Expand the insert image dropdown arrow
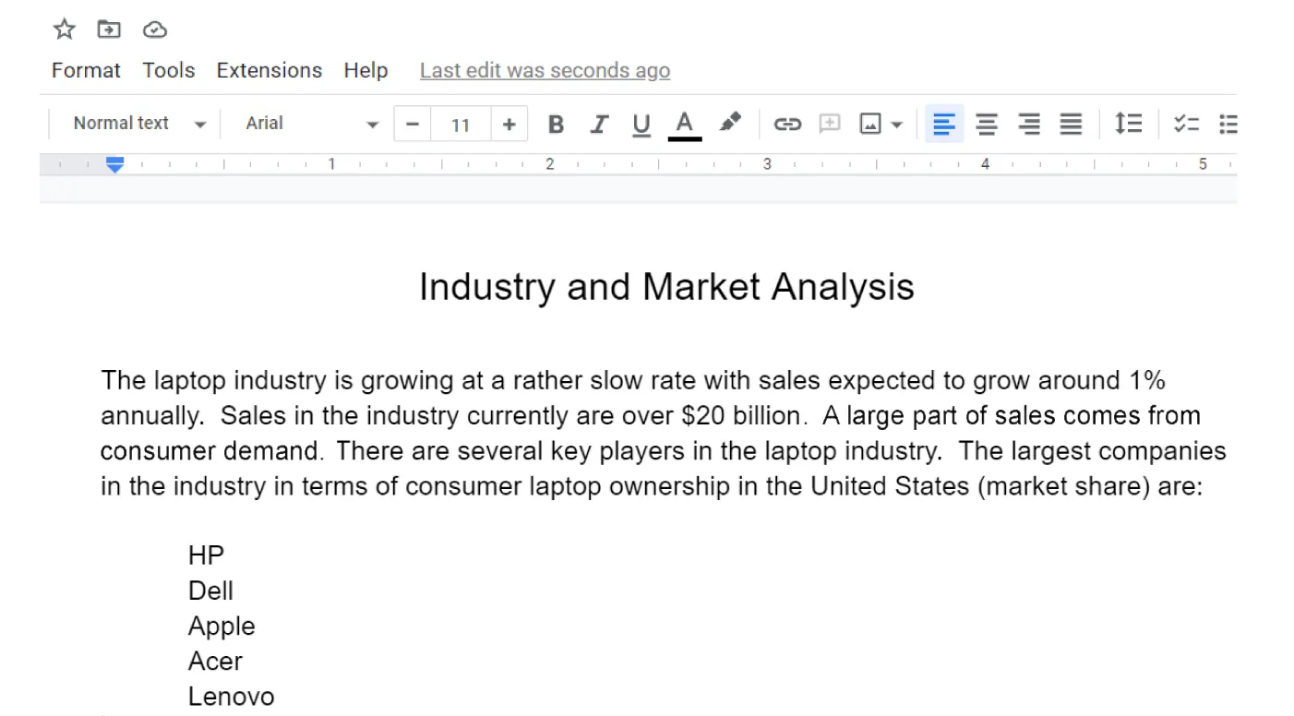This screenshot has width=1294, height=716. coord(896,123)
